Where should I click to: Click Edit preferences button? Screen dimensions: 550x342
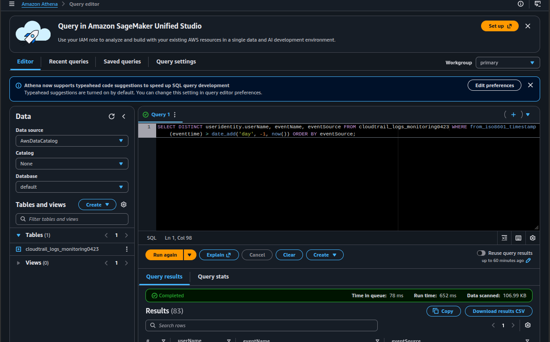[x=495, y=85]
